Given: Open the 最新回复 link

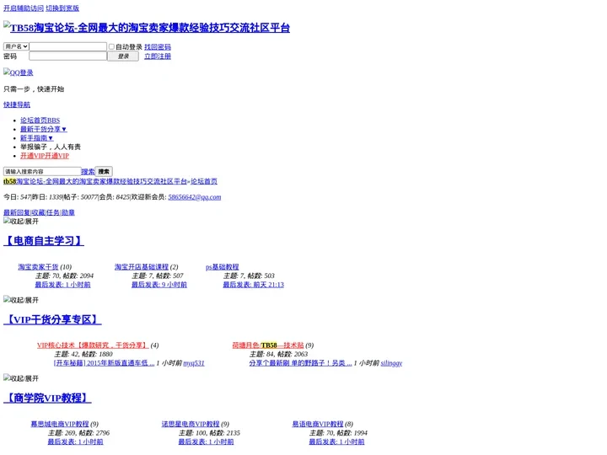Looking at the screenshot, I should [x=17, y=213].
